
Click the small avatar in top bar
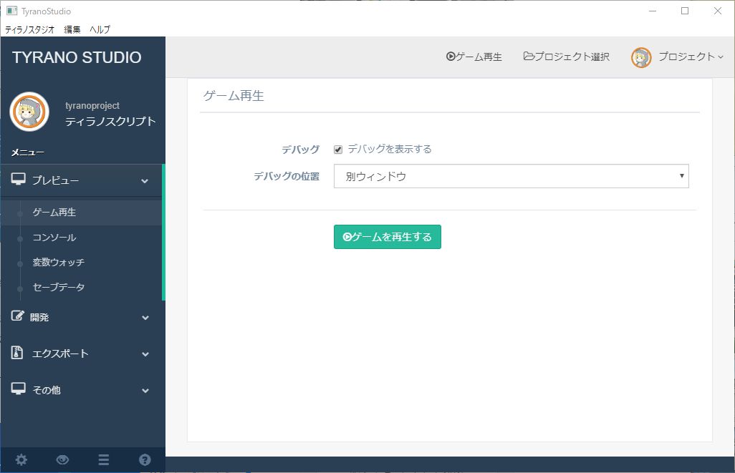coord(641,57)
